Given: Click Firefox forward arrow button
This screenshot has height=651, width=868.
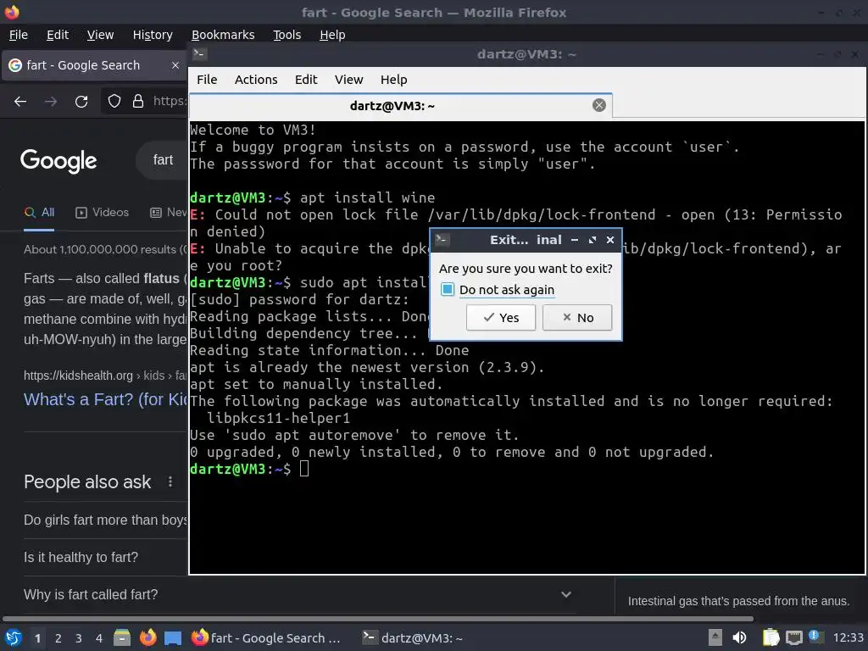Looking at the screenshot, I should 51,102.
